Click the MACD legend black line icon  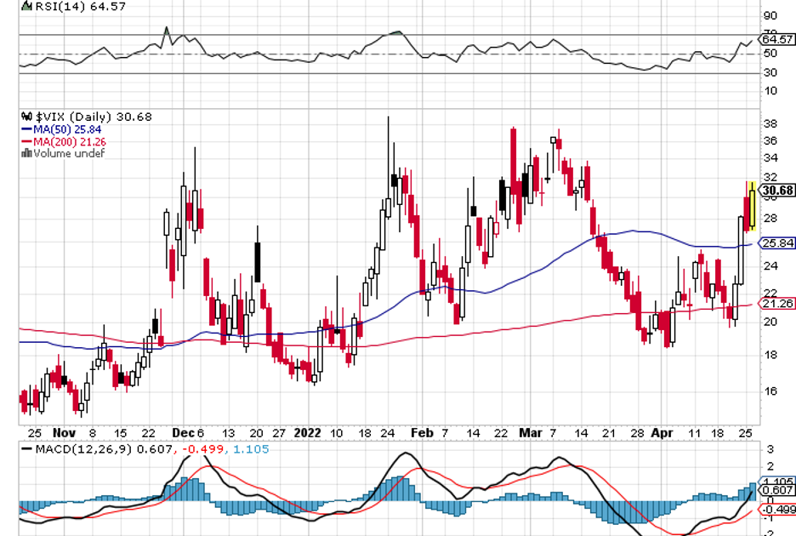27,448
